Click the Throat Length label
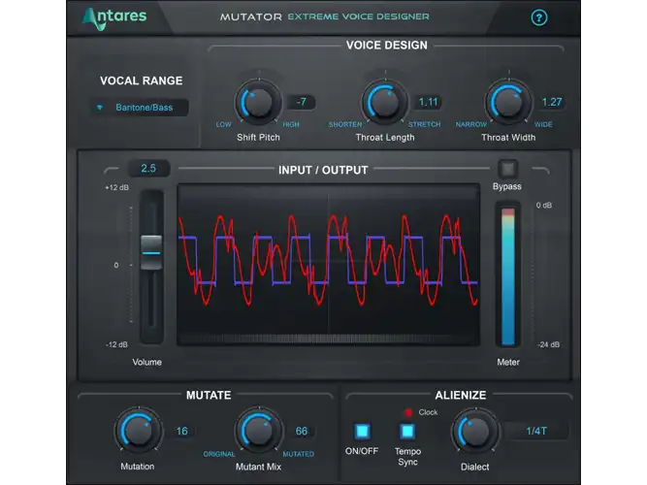 click(x=385, y=138)
